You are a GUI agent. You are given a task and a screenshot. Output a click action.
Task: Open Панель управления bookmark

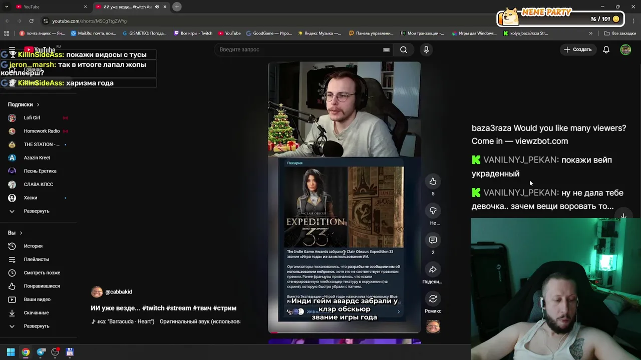coord(371,33)
